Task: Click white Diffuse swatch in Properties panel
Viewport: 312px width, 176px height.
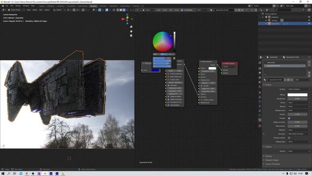Action: coord(297,95)
